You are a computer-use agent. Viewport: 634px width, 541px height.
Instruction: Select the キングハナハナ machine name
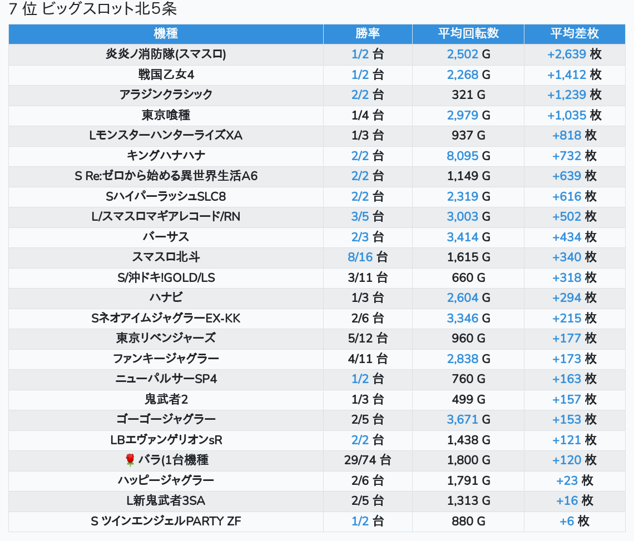166,156
